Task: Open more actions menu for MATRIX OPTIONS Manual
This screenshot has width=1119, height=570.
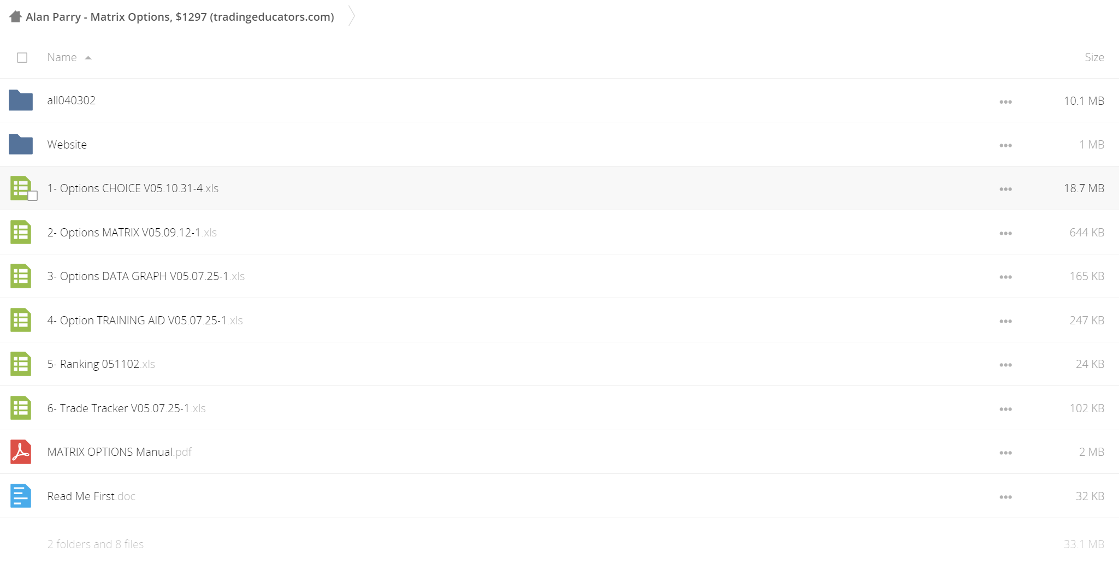Action: pos(1005,453)
